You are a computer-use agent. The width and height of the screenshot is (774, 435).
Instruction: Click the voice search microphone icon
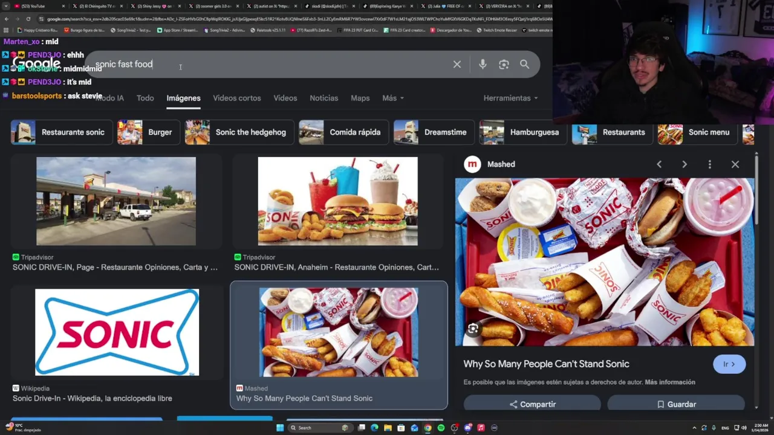coord(483,65)
